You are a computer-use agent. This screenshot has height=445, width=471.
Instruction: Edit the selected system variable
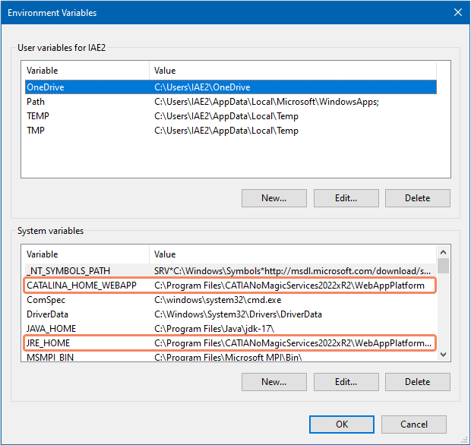click(346, 382)
